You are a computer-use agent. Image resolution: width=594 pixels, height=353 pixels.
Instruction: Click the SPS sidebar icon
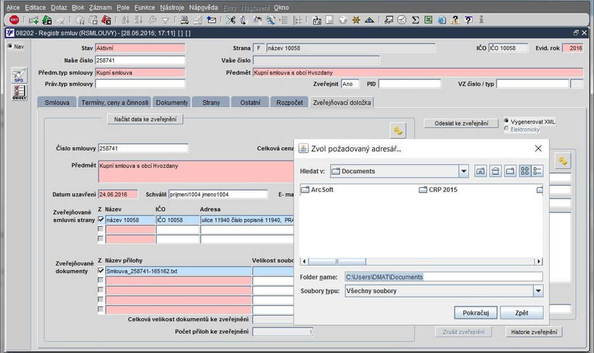[19, 75]
